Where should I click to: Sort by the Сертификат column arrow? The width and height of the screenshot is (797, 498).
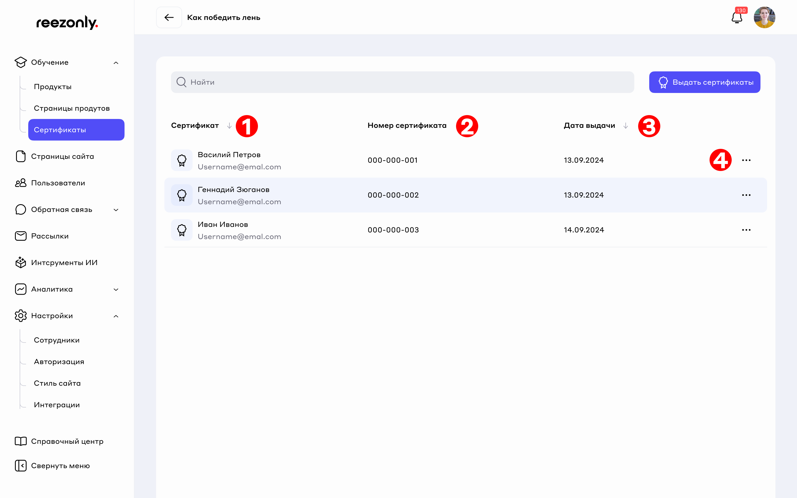229,126
